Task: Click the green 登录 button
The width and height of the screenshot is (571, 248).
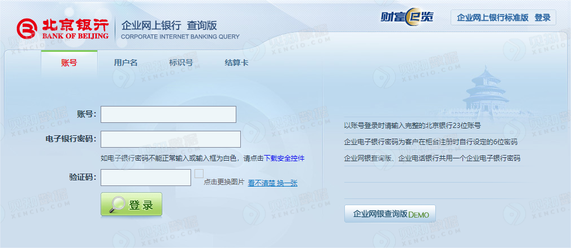Action: (x=132, y=204)
